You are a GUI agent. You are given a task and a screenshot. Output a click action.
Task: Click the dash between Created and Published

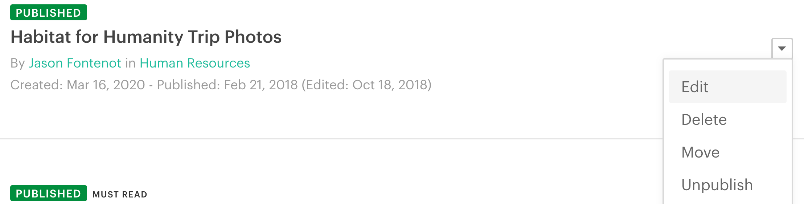point(151,85)
